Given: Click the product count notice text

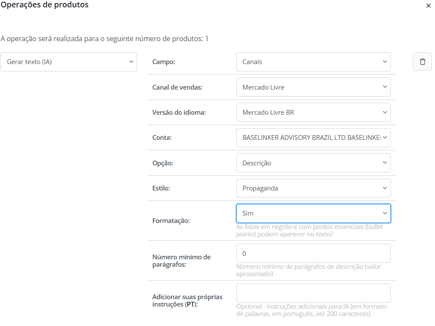Looking at the screenshot, I should pos(104,39).
